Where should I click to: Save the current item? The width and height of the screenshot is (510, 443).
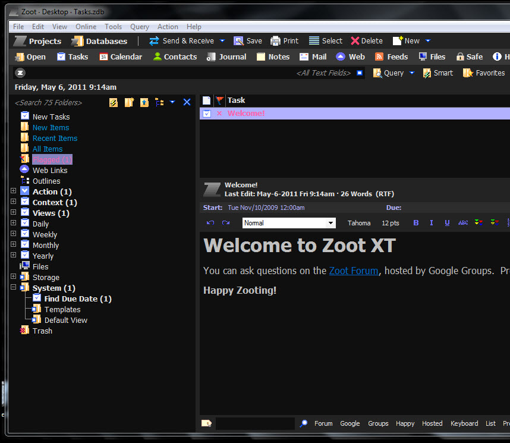pyautogui.click(x=247, y=40)
